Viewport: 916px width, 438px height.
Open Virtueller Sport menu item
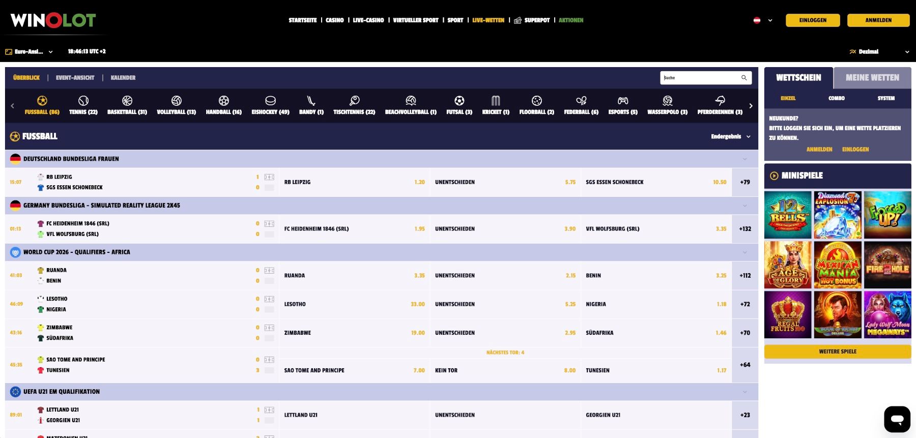(x=416, y=20)
